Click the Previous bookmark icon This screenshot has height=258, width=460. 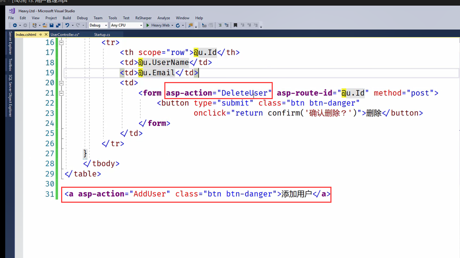click(243, 25)
